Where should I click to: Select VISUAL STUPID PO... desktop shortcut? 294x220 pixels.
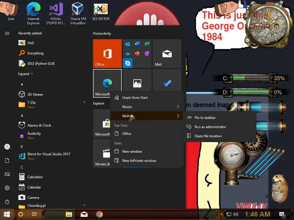click(56, 13)
